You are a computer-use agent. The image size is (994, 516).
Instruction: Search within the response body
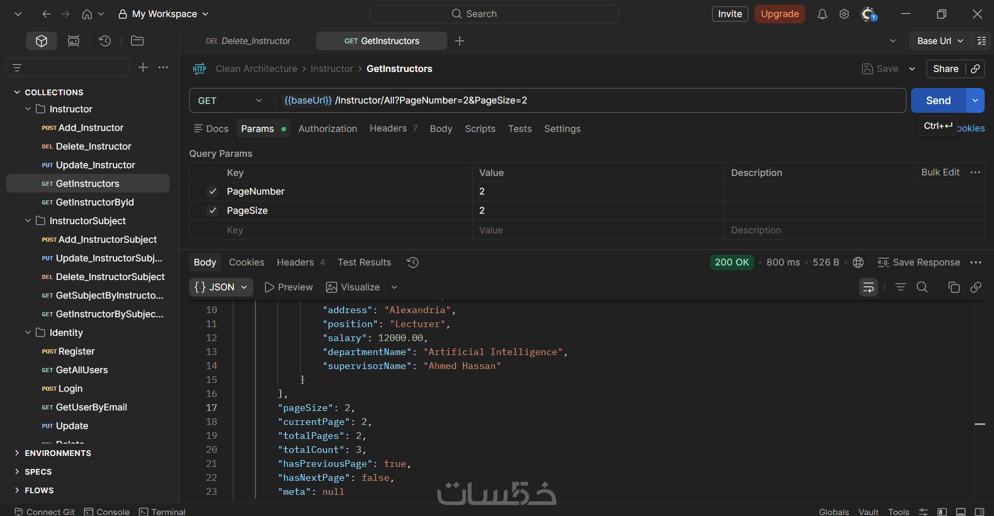(922, 287)
